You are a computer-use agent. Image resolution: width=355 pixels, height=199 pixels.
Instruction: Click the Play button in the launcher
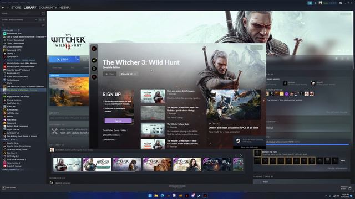109,74
